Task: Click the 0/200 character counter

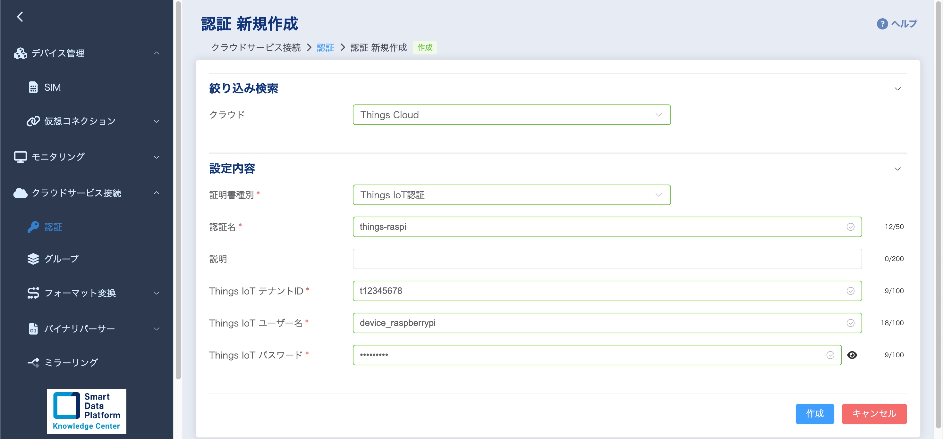Action: point(894,259)
